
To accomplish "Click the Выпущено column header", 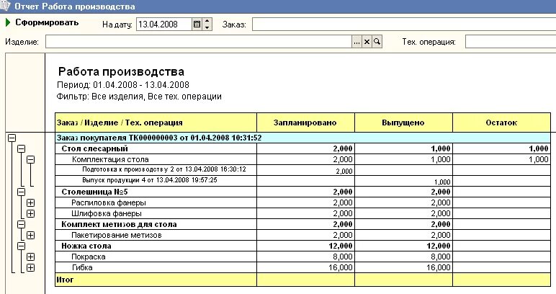I will [403, 122].
